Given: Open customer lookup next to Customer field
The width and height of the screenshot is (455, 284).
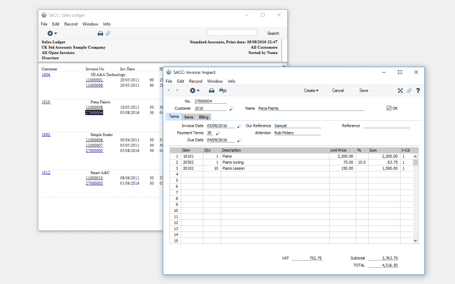Looking at the screenshot, I should tap(232, 109).
